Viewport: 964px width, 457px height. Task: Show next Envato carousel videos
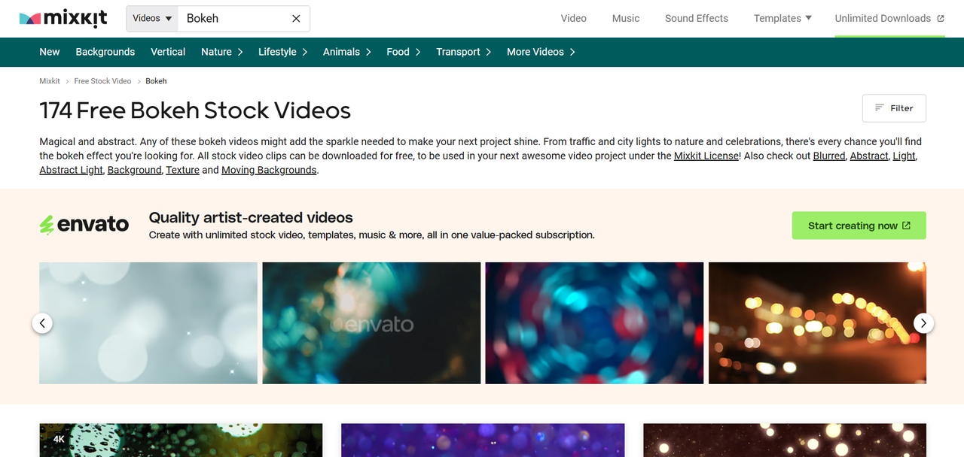pos(924,323)
